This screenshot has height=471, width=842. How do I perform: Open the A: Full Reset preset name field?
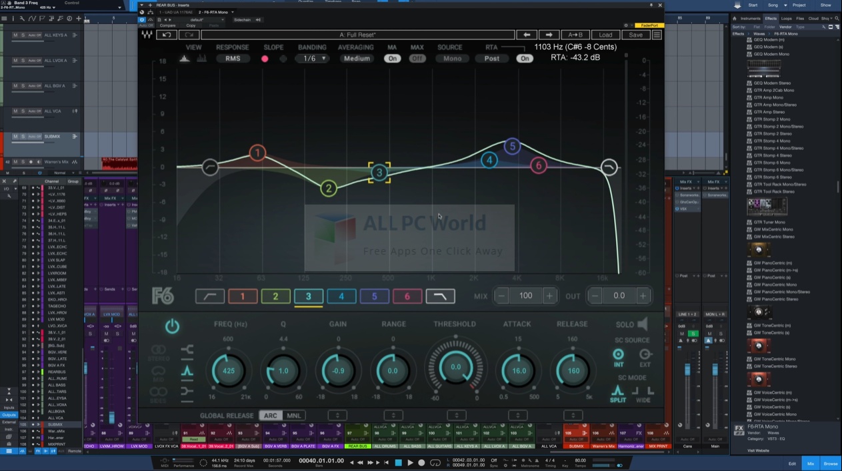[x=357, y=35]
